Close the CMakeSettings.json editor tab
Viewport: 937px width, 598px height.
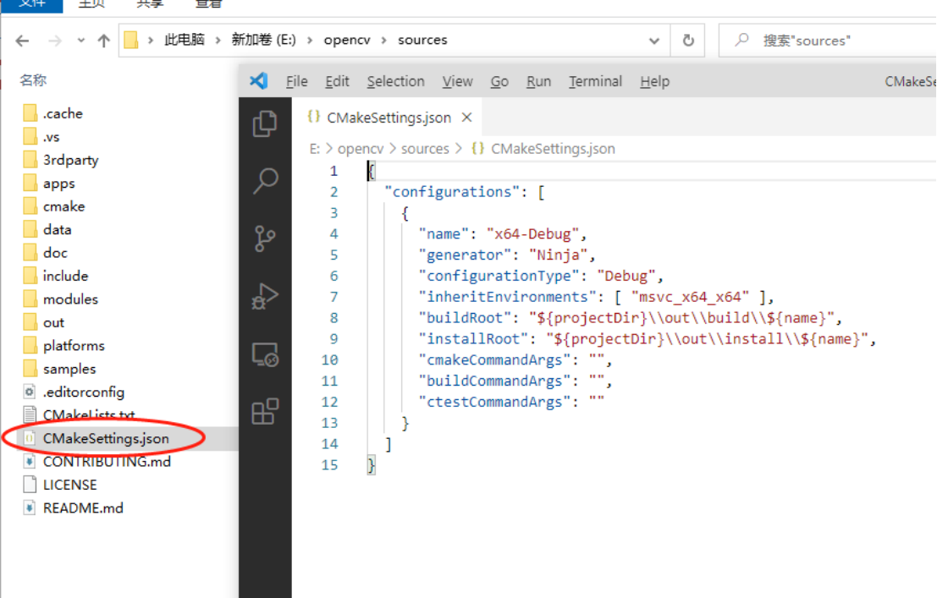pyautogui.click(x=466, y=118)
